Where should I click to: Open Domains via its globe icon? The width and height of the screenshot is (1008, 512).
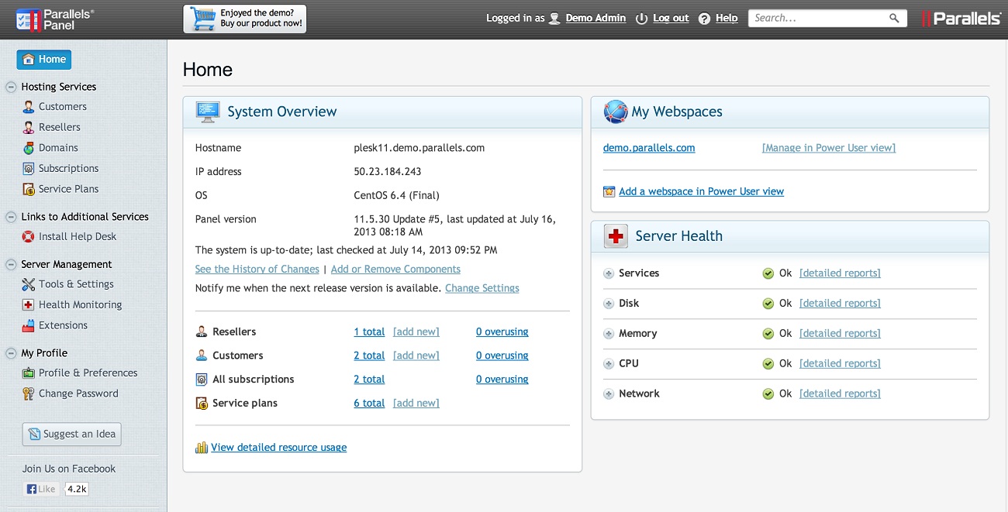coord(29,148)
